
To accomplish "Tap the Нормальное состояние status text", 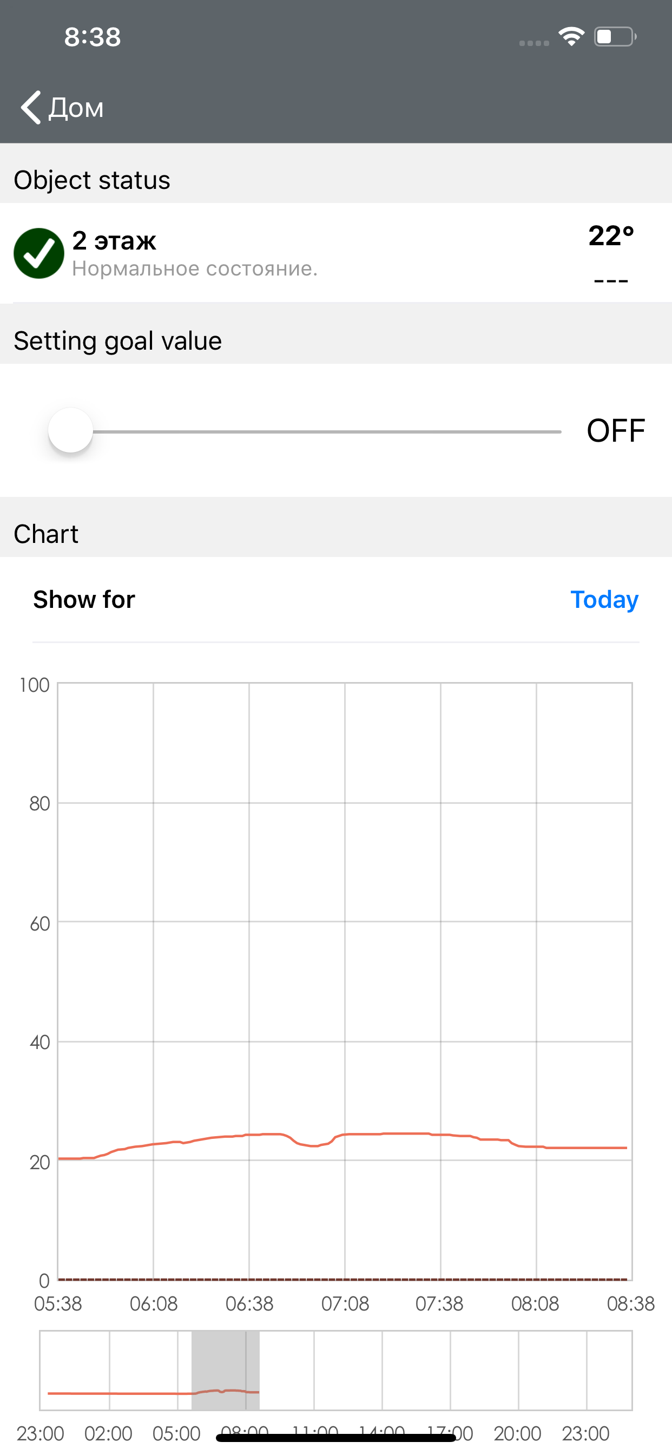I will point(195,268).
